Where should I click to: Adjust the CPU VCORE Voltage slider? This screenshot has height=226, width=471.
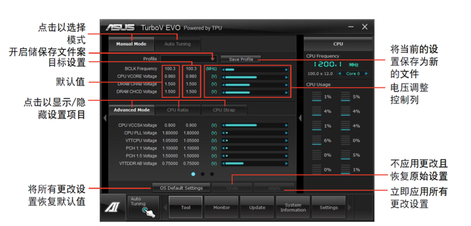[255, 77]
